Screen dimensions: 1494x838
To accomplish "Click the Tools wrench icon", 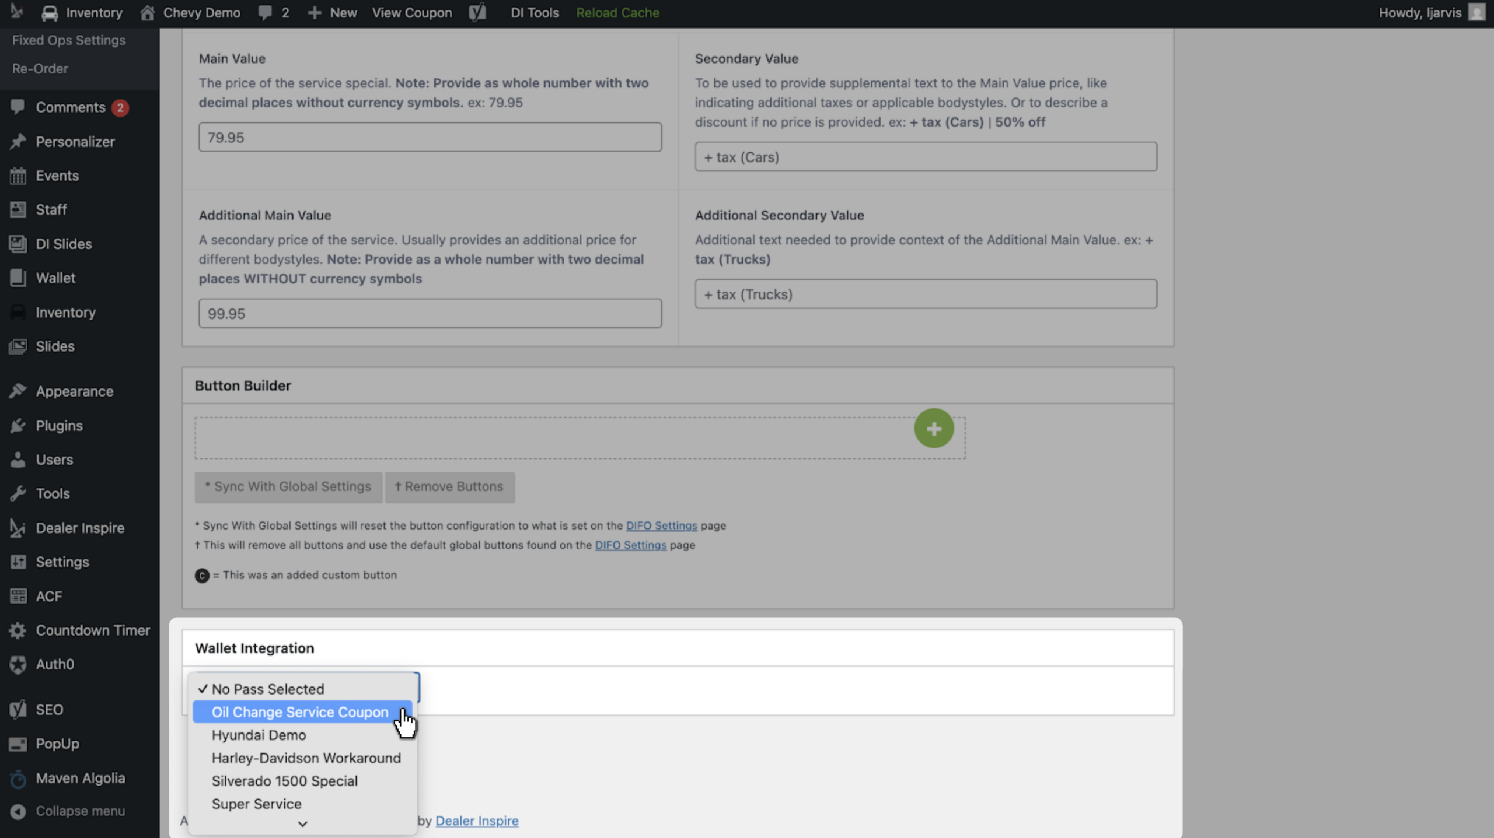I will [18, 493].
